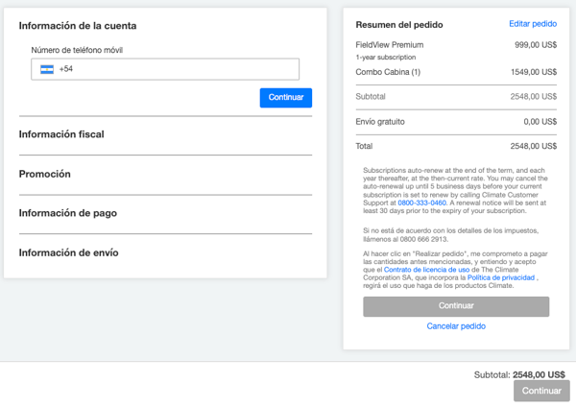Screen dimensions: 576x407
Task: Select the 1-year subscription text
Action: coord(385,58)
